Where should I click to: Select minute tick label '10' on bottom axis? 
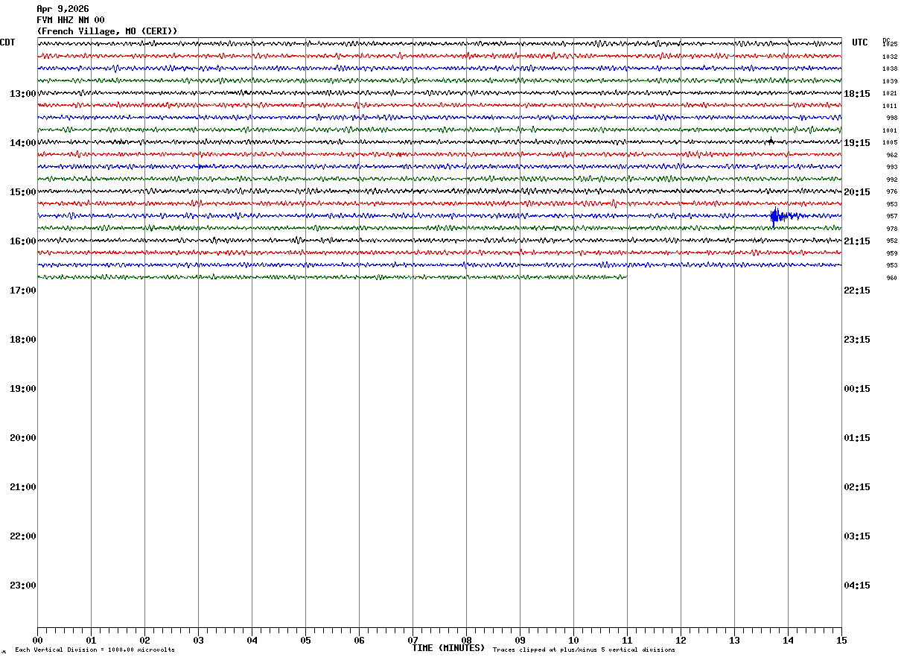coord(573,641)
